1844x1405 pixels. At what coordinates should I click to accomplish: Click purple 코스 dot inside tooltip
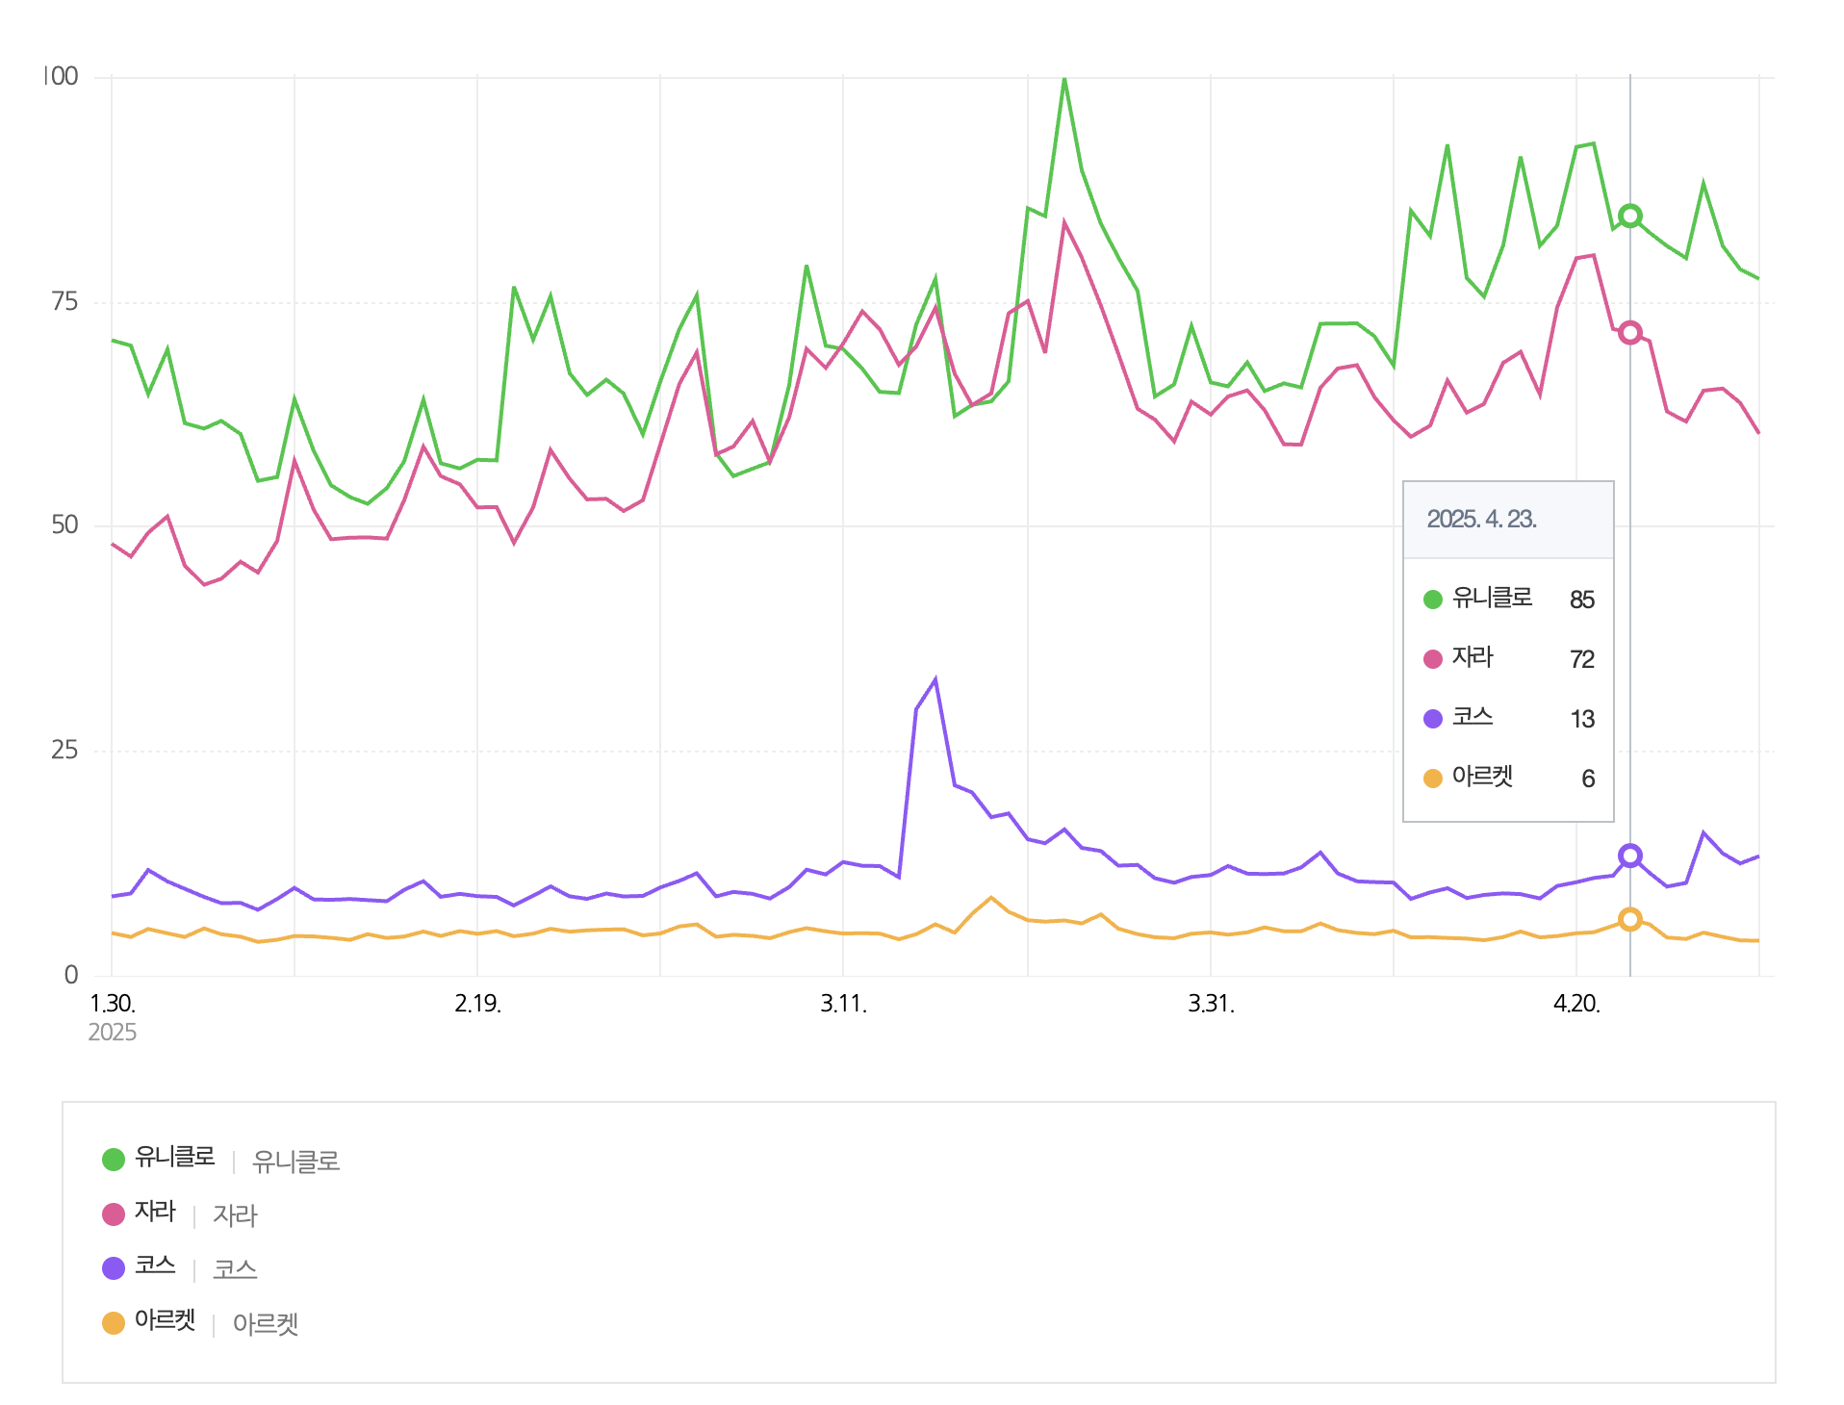pos(1432,719)
